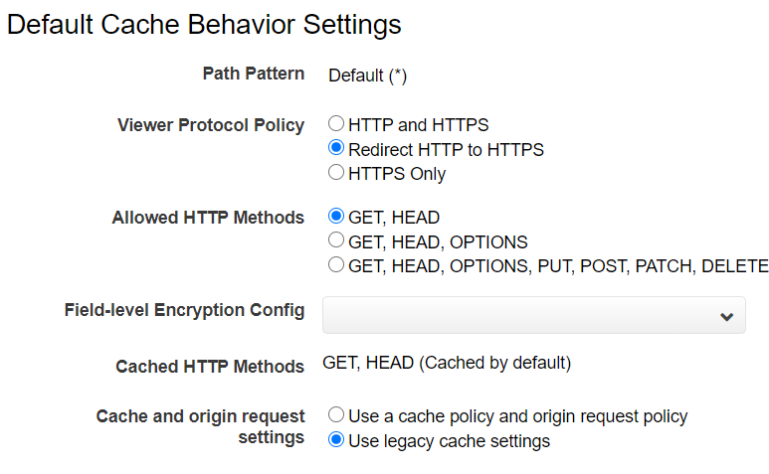Click the Allowed HTTP Methods label
Screen dimensions: 769x474
(208, 218)
